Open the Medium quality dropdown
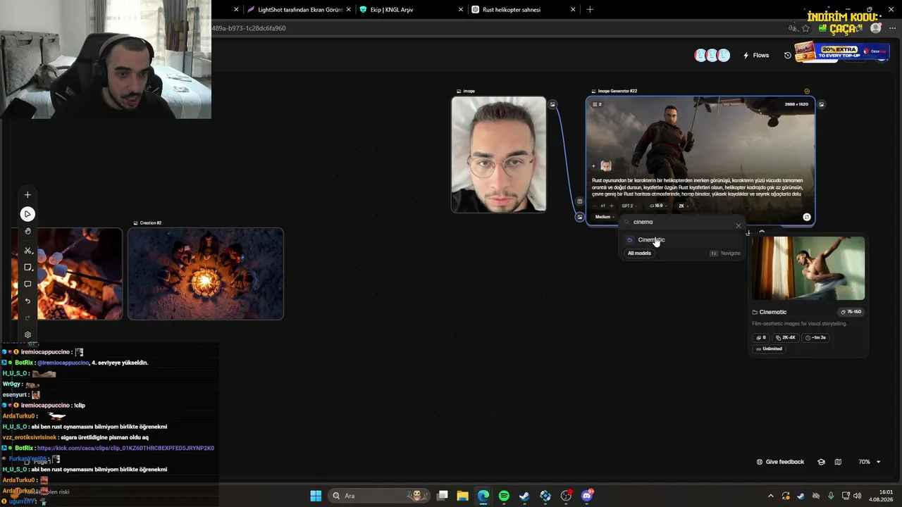902x507 pixels. pos(604,217)
